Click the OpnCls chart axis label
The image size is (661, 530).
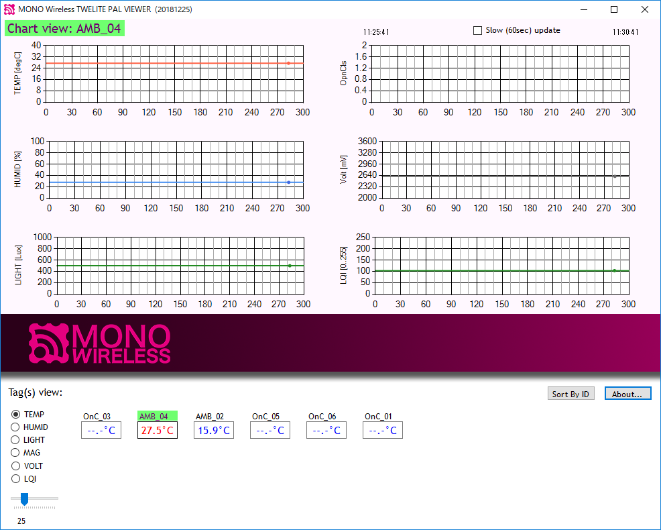[x=343, y=73]
